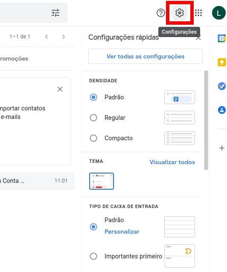The height and width of the screenshot is (272, 227).
Task: Select Importantes primeiro inbox type
Action: 93,256
